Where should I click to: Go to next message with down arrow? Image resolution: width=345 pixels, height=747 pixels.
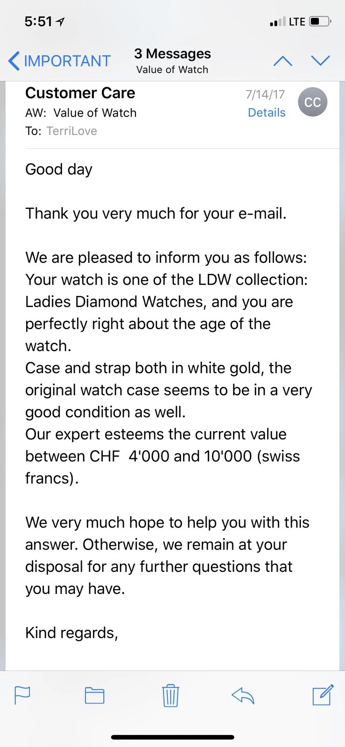pos(320,61)
